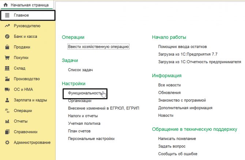
Task: Click Сообщить об ошибке link
Action: (x=178, y=154)
